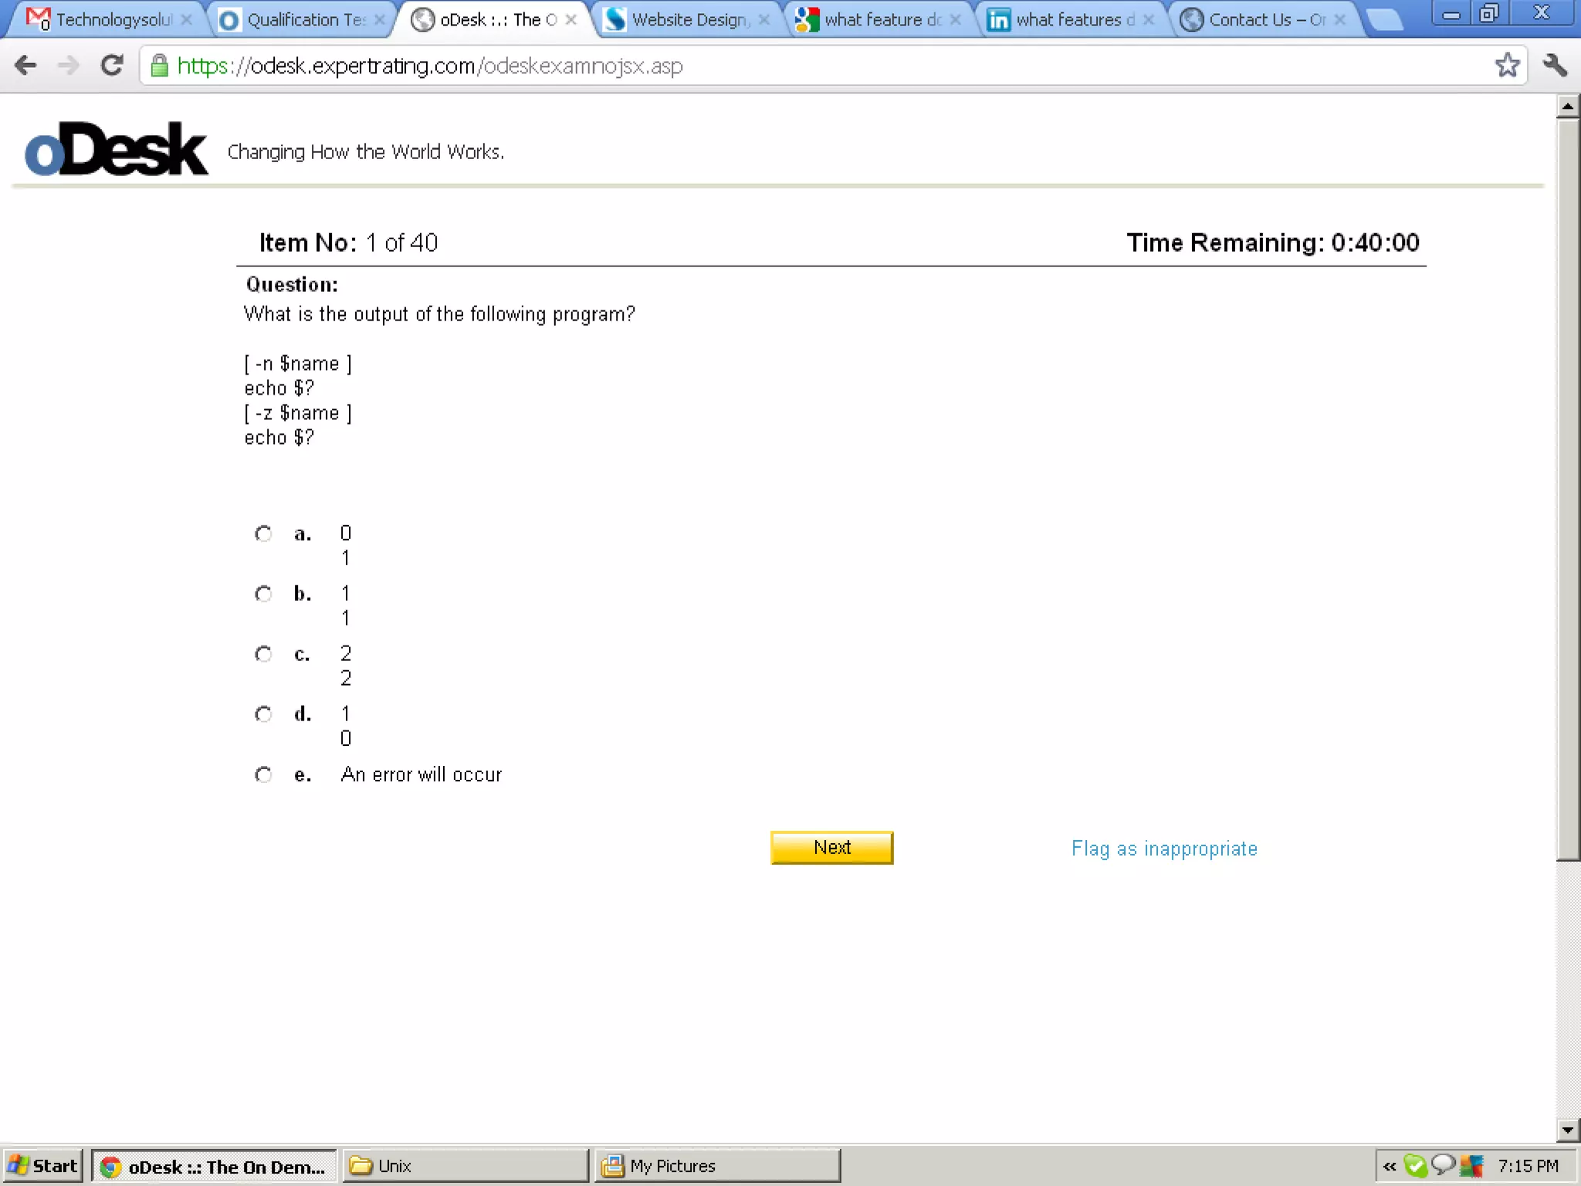This screenshot has height=1186, width=1581.
Task: Click the 7:15 PM clock
Action: coord(1528,1166)
